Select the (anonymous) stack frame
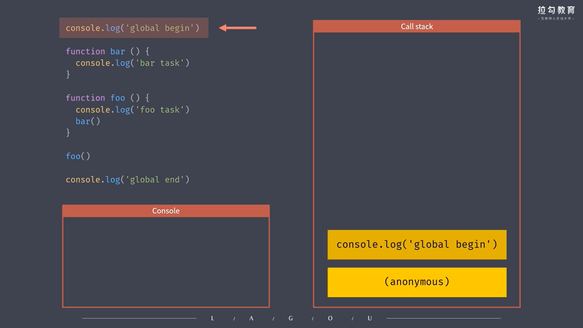 point(417,282)
